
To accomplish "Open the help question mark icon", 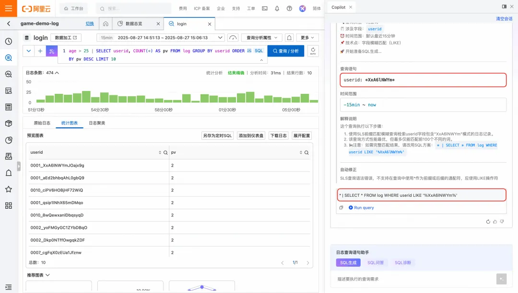I will click(289, 9).
